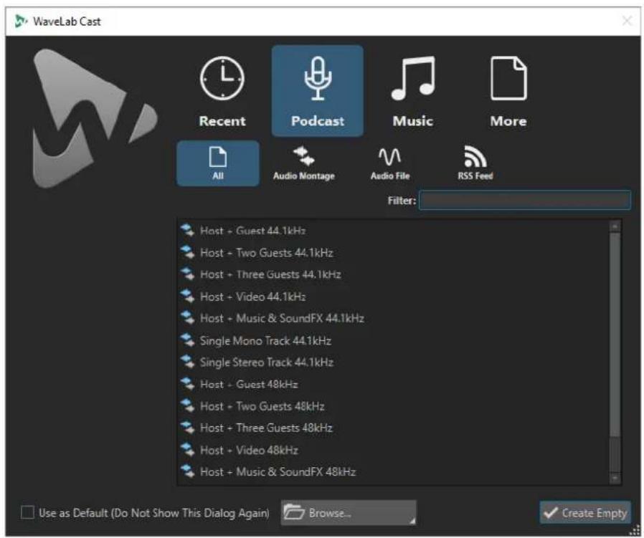Click the template list scroll down arrow
This screenshot has height=538, width=644.
(x=615, y=478)
